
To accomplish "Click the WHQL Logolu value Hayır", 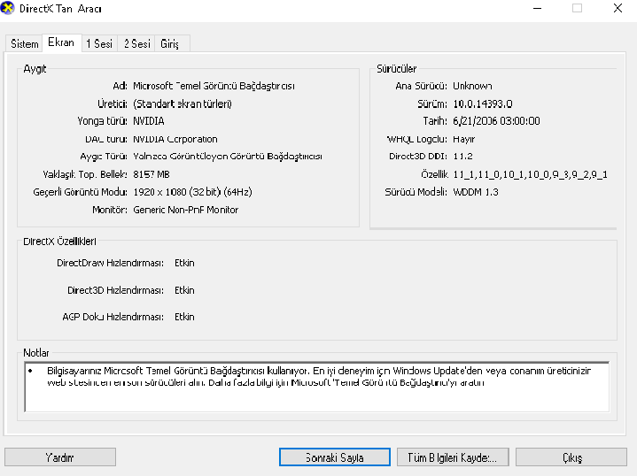I will tap(463, 139).
